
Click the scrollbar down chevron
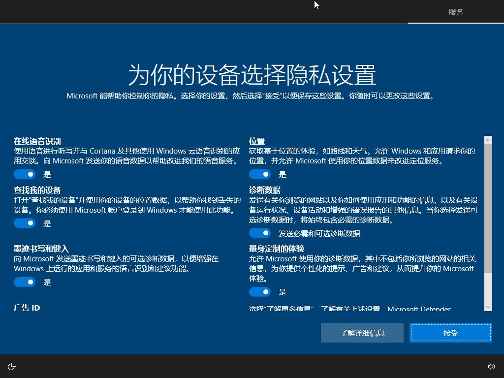488,305
